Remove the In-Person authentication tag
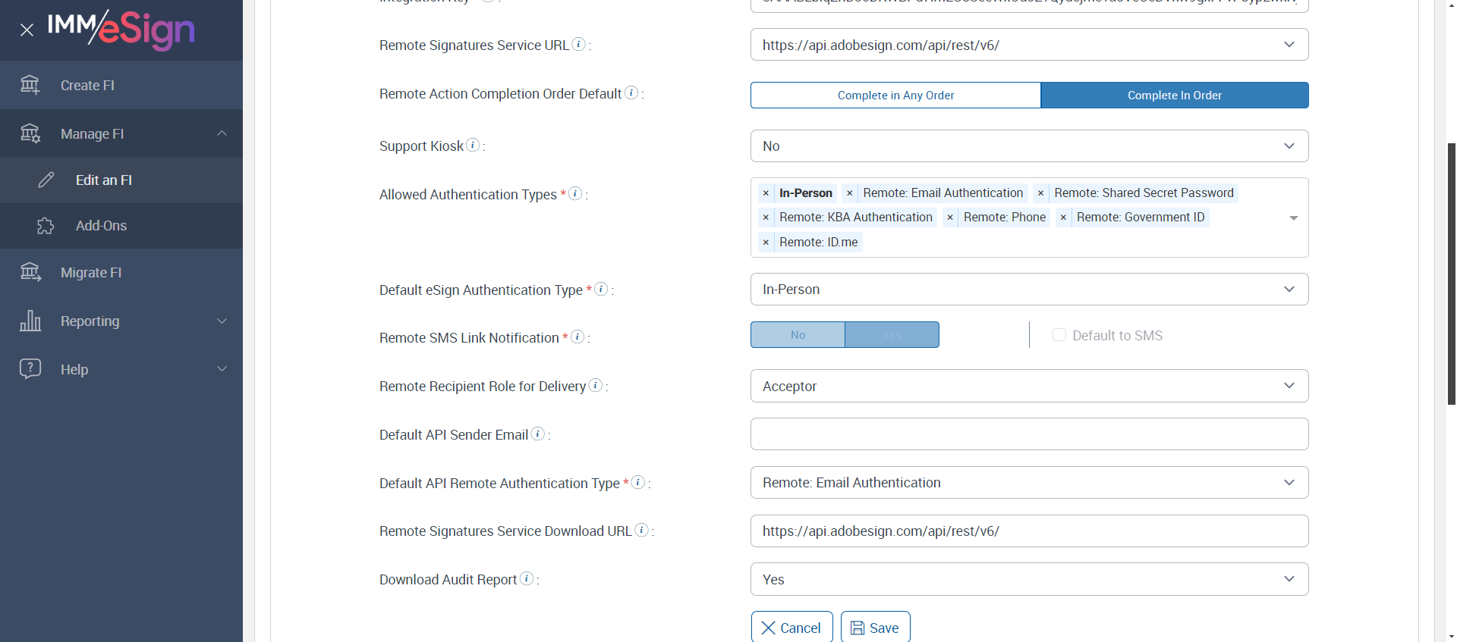Screen dimensions: 1457x642 click(766, 193)
